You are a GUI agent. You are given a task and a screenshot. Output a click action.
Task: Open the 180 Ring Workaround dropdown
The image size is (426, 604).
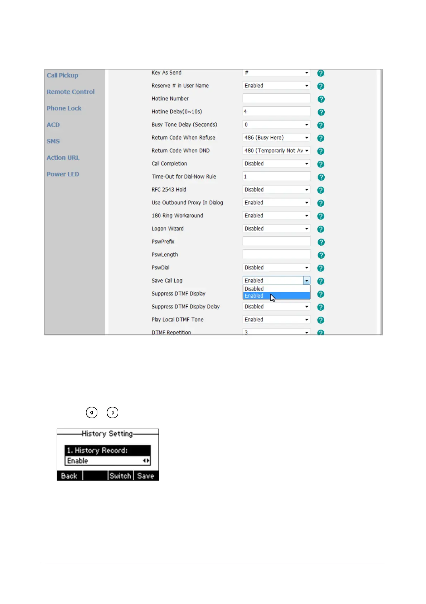tap(276, 216)
